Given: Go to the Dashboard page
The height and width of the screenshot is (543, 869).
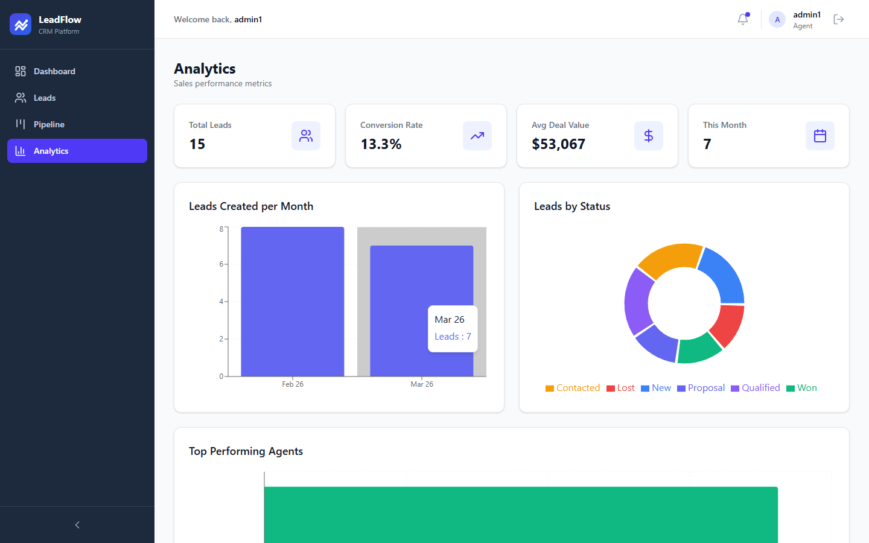Looking at the screenshot, I should click(54, 71).
